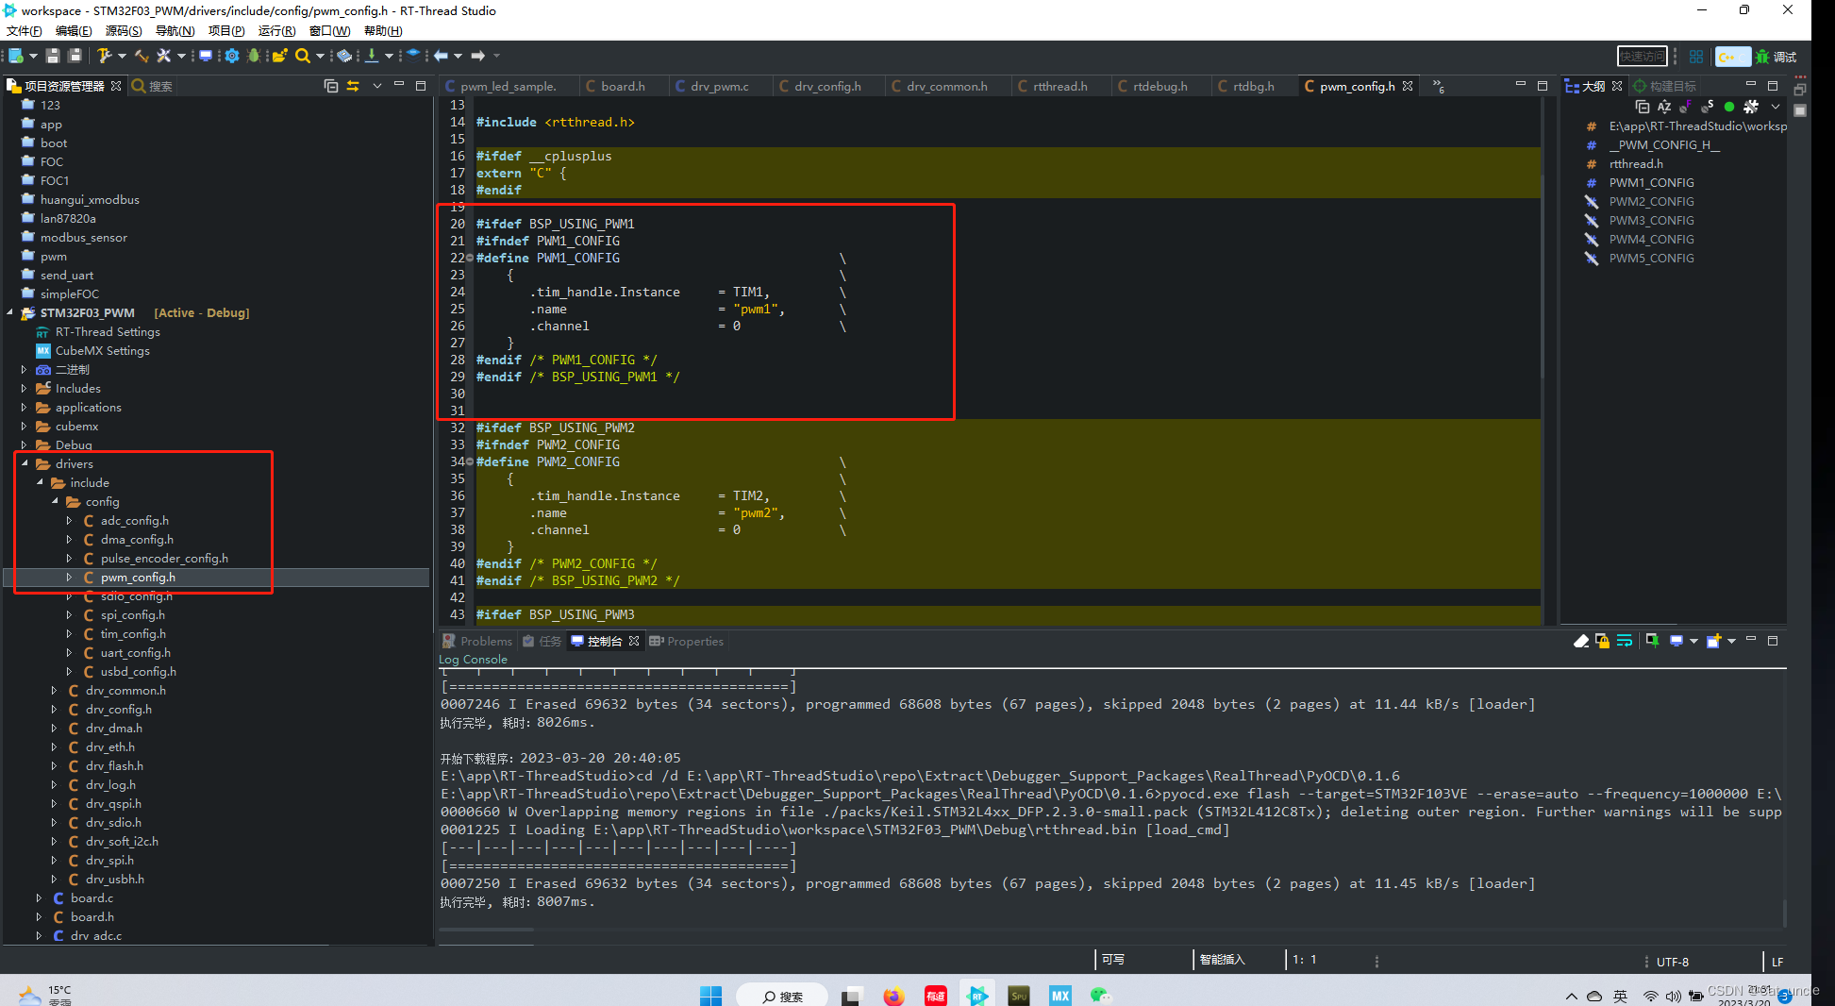Image resolution: width=1835 pixels, height=1006 pixels.
Task: Sort the Outline view alphabetically with AZ icon
Action: pos(1664,107)
